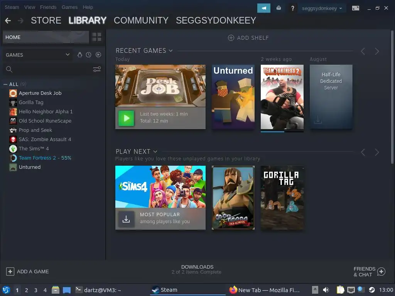The width and height of the screenshot is (395, 296).
Task: Click the ADD A GAME label
Action: point(33,272)
